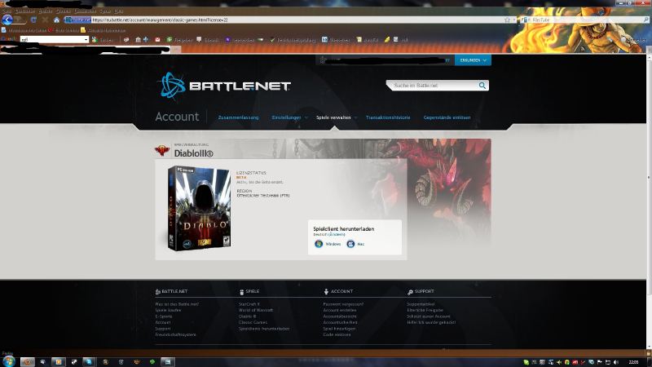Click the system tray clock
652x367 pixels.
click(634, 362)
